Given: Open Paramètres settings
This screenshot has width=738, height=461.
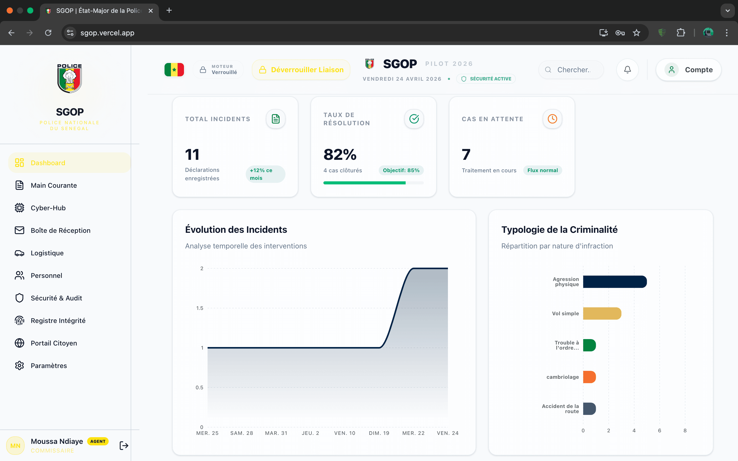Looking at the screenshot, I should pyautogui.click(x=69, y=365).
